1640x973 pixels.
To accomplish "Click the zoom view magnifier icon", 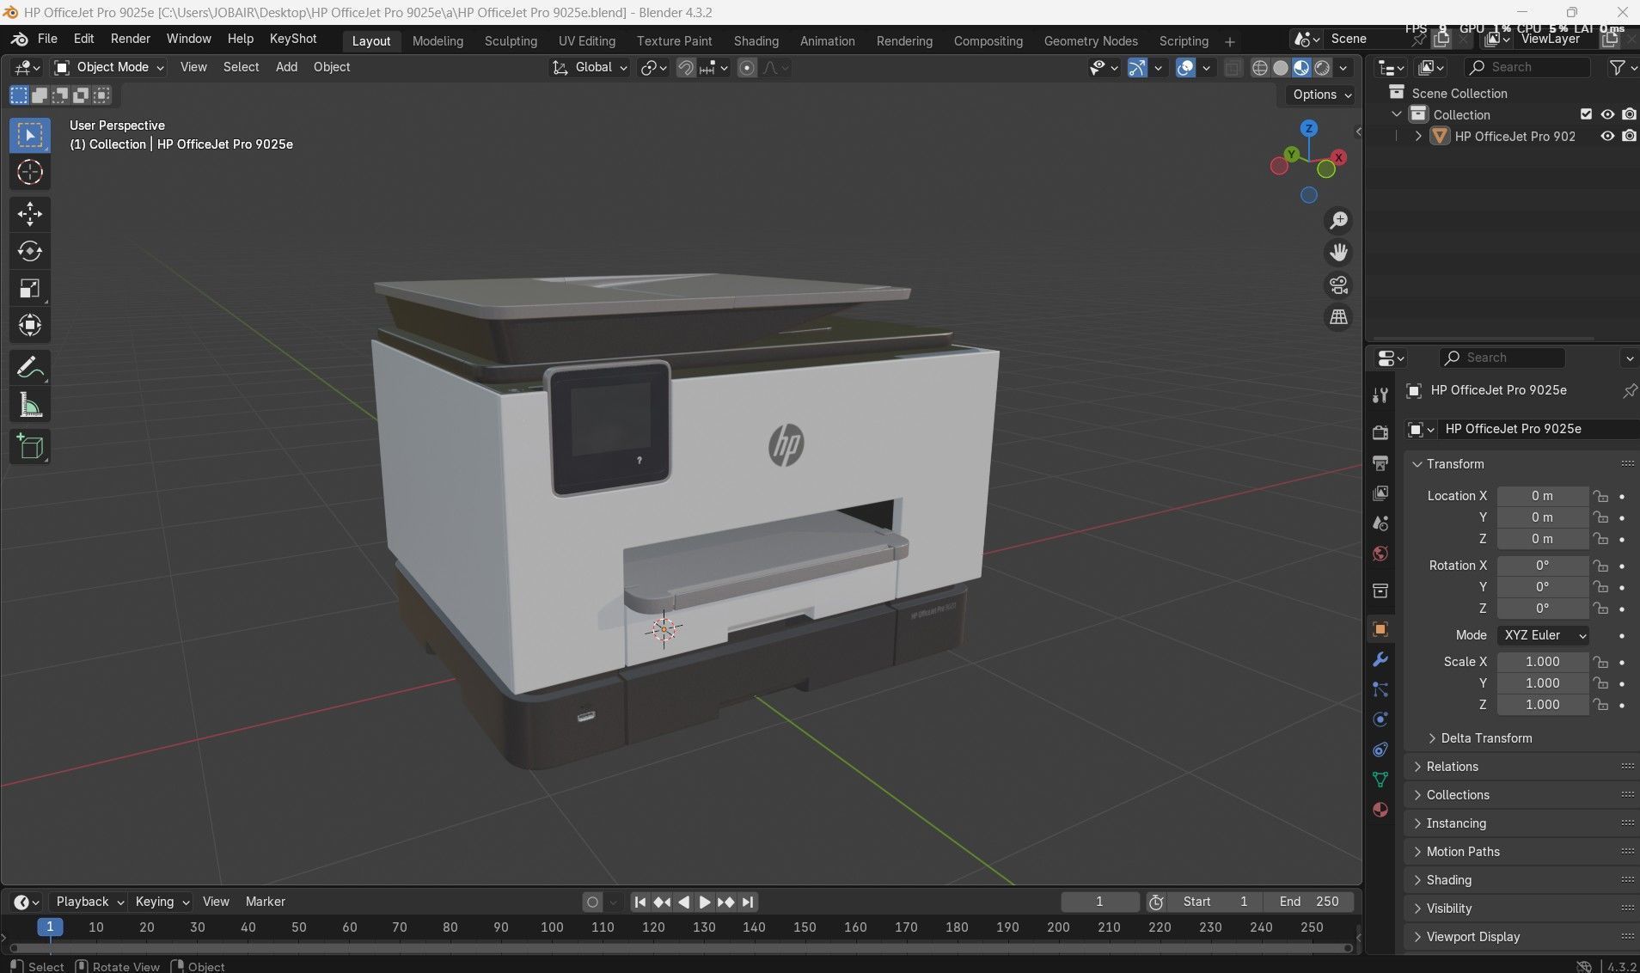I will tap(1338, 221).
